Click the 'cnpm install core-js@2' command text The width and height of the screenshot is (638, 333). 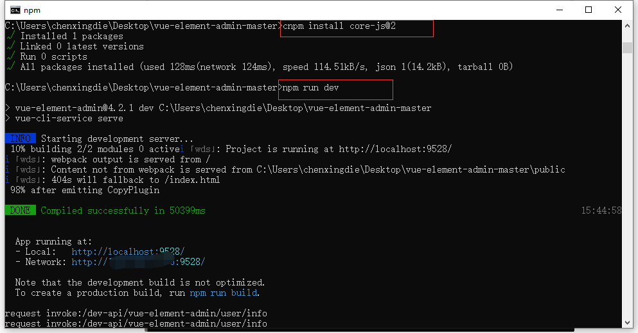tap(339, 26)
